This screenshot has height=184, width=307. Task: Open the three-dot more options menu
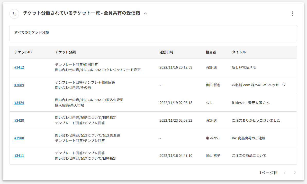pyautogui.click(x=292, y=14)
